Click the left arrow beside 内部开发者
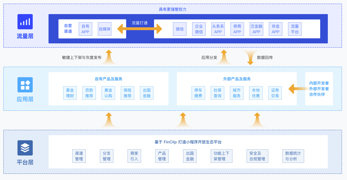 (x=298, y=89)
